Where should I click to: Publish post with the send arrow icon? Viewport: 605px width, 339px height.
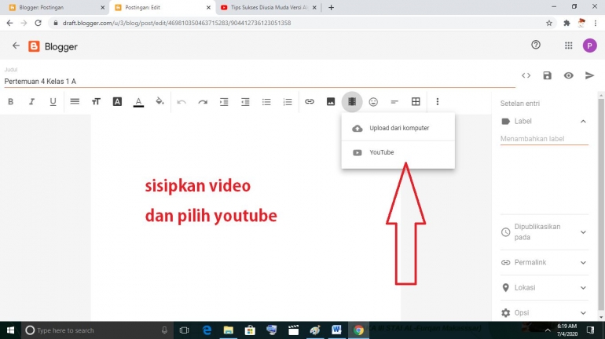(x=589, y=75)
